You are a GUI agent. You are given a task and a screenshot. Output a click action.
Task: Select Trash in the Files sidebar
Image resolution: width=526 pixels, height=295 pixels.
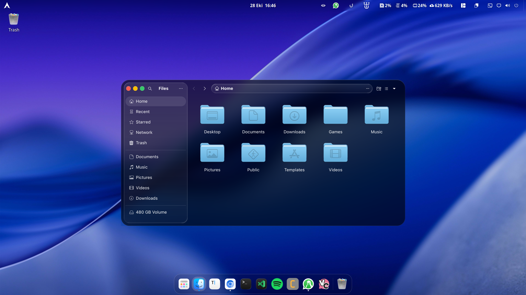156,143
